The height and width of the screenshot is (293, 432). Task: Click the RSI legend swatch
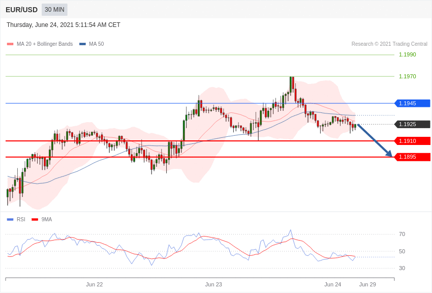pos(10,219)
